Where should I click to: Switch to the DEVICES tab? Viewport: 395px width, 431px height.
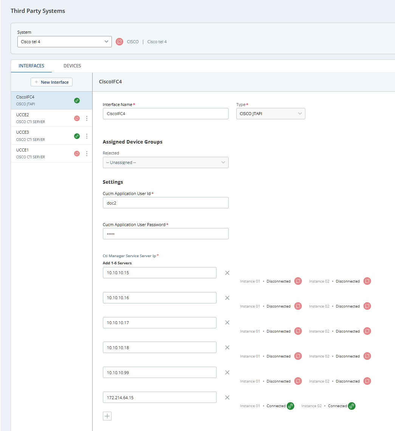[72, 66]
